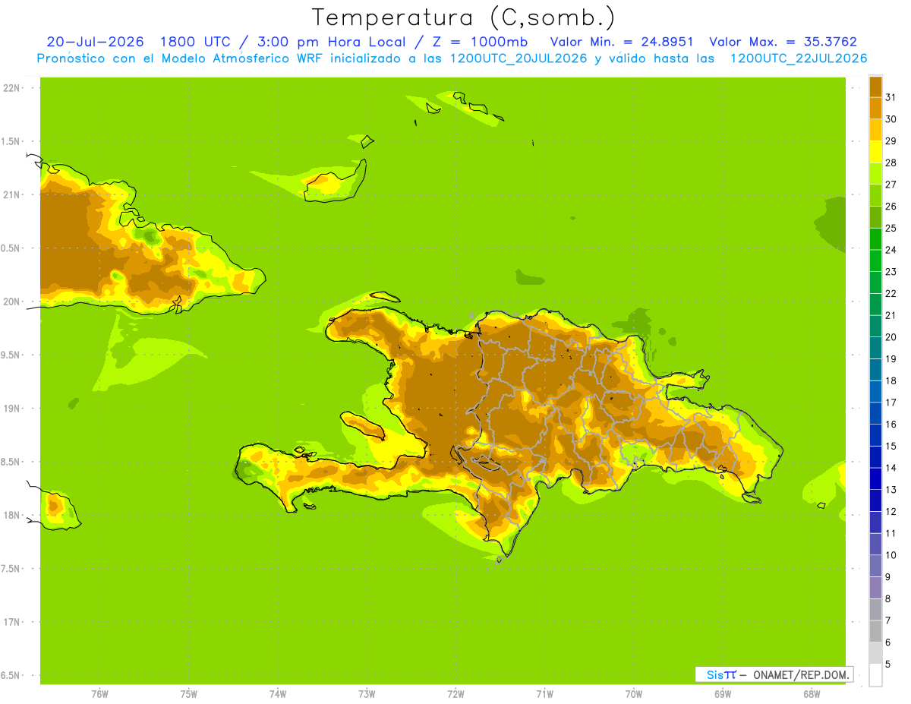Click the dark brown legend band above 31
The height and width of the screenshot is (704, 911).
pos(875,87)
